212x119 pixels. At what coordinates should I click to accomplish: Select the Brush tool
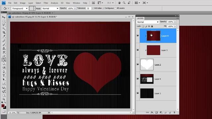[4, 45]
